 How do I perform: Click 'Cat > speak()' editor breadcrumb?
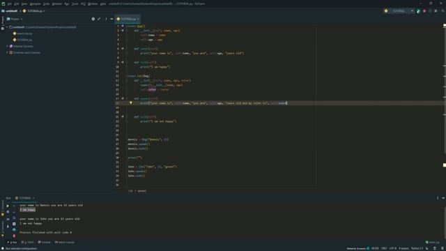pyautogui.click(x=137, y=191)
